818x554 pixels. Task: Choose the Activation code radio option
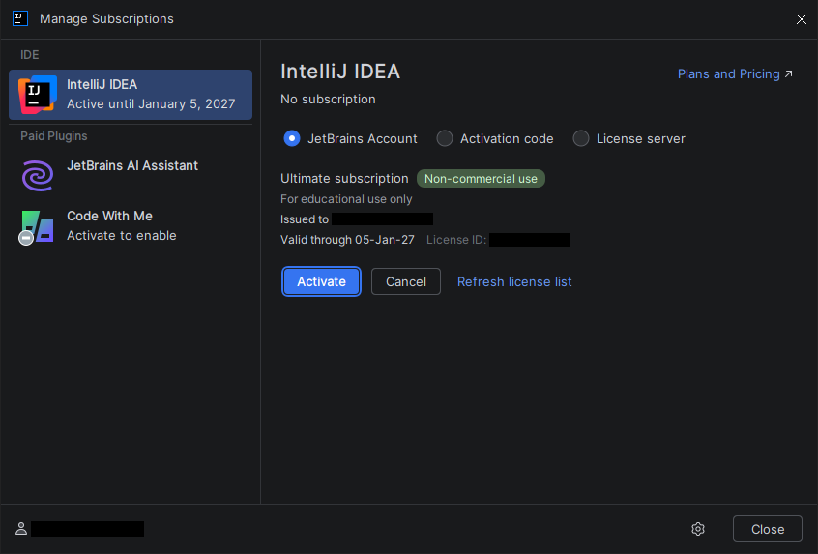click(445, 138)
